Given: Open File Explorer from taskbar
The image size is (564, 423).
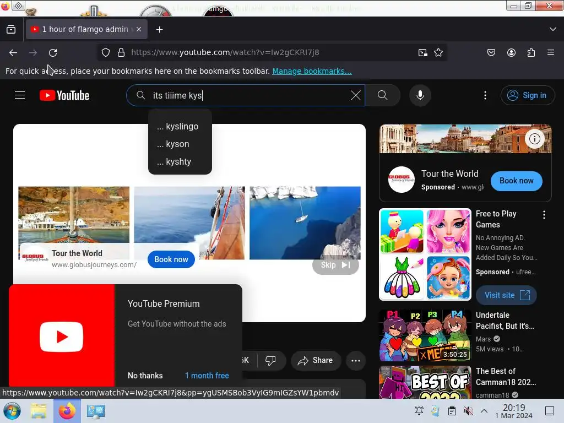Looking at the screenshot, I should (x=39, y=411).
